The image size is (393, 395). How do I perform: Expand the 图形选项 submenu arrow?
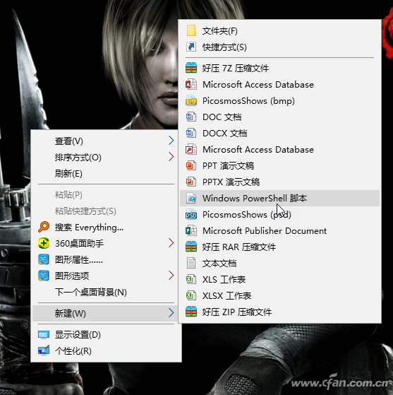pyautogui.click(x=171, y=276)
